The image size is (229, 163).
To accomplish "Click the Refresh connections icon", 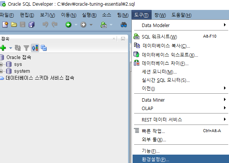I will tap(18, 48).
